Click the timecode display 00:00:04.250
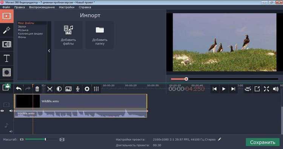Image resolution: width=283 pixels, height=149 pixels. 187,89
